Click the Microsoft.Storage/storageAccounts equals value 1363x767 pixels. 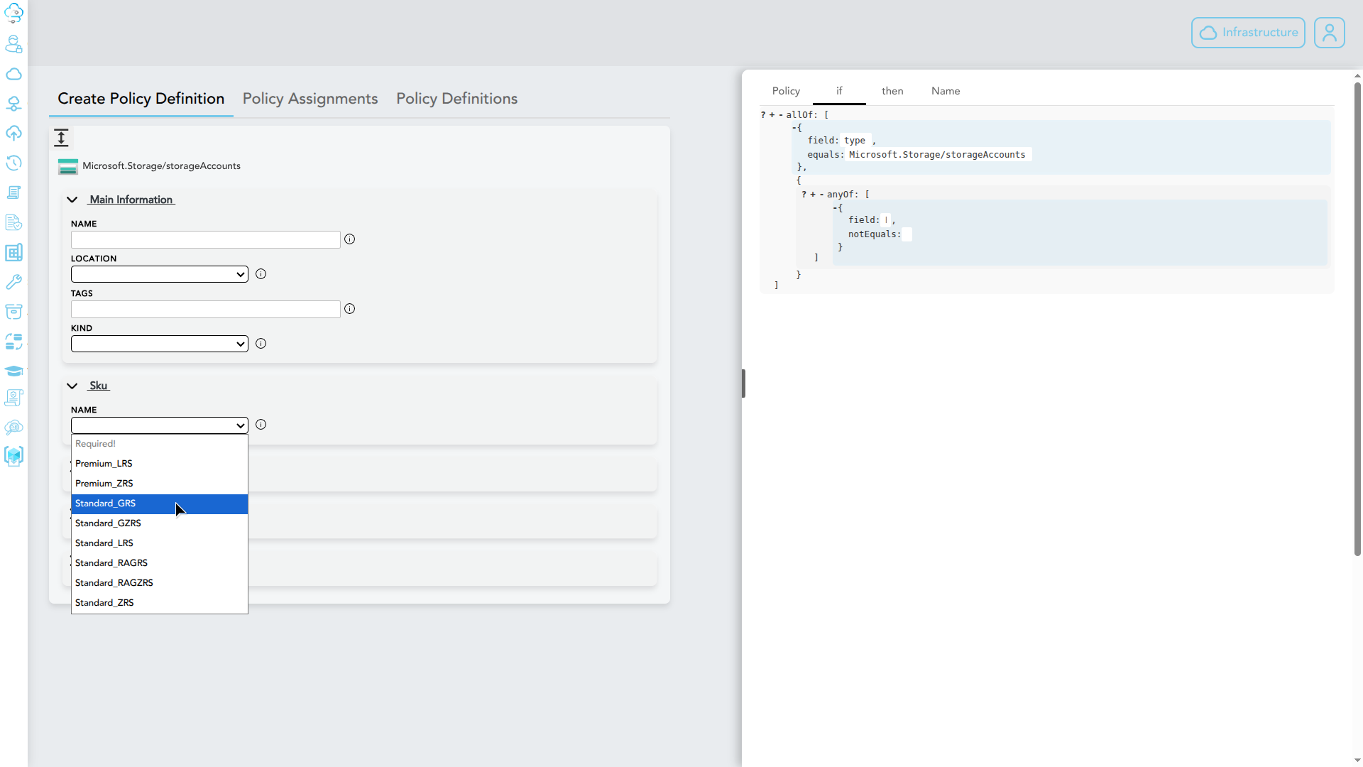(937, 155)
